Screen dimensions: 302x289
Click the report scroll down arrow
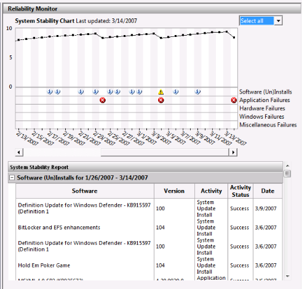point(287,276)
